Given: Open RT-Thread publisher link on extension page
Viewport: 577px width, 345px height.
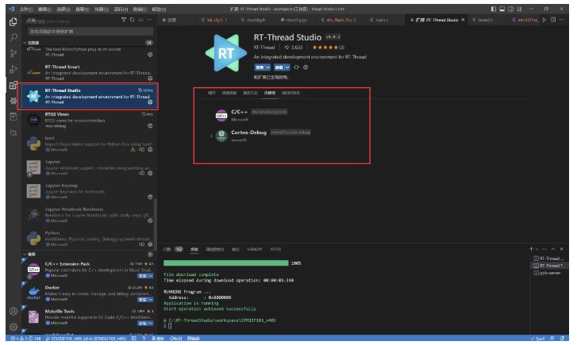Looking at the screenshot, I should (x=263, y=48).
